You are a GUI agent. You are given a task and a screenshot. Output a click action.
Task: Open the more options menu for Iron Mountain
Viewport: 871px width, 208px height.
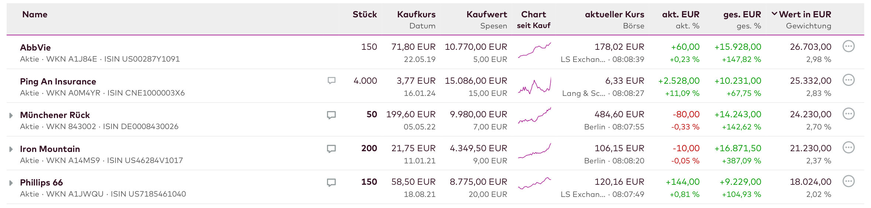(x=848, y=148)
